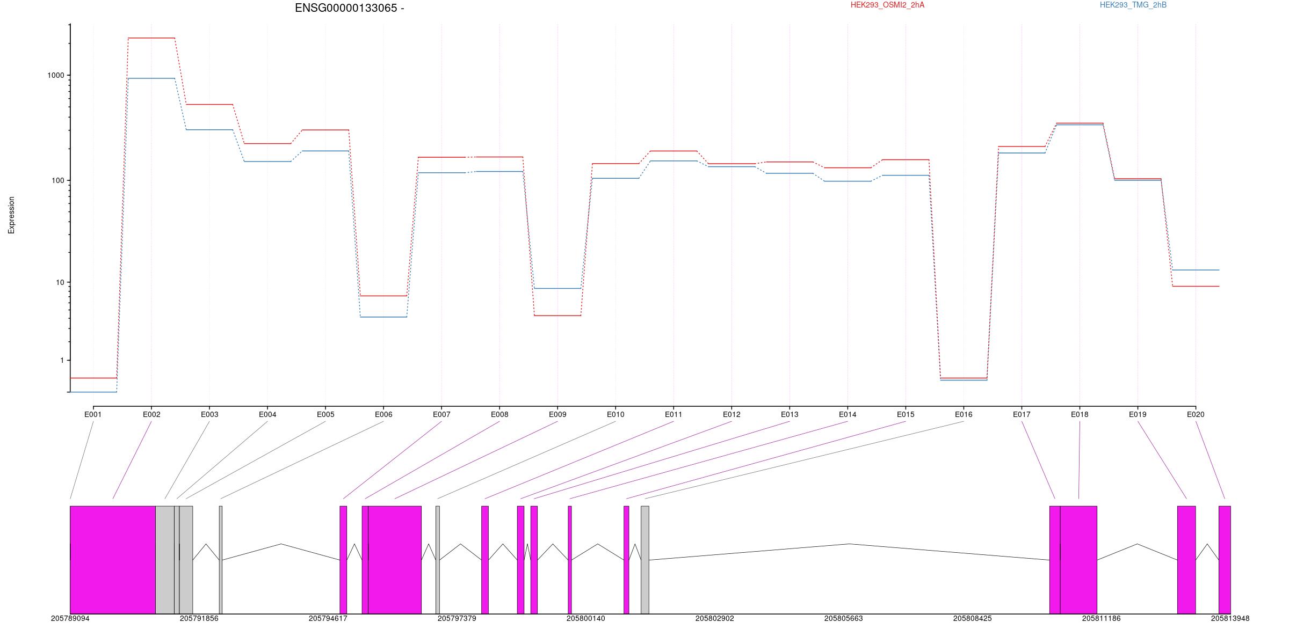Click the large magenta first exon block

113,560
